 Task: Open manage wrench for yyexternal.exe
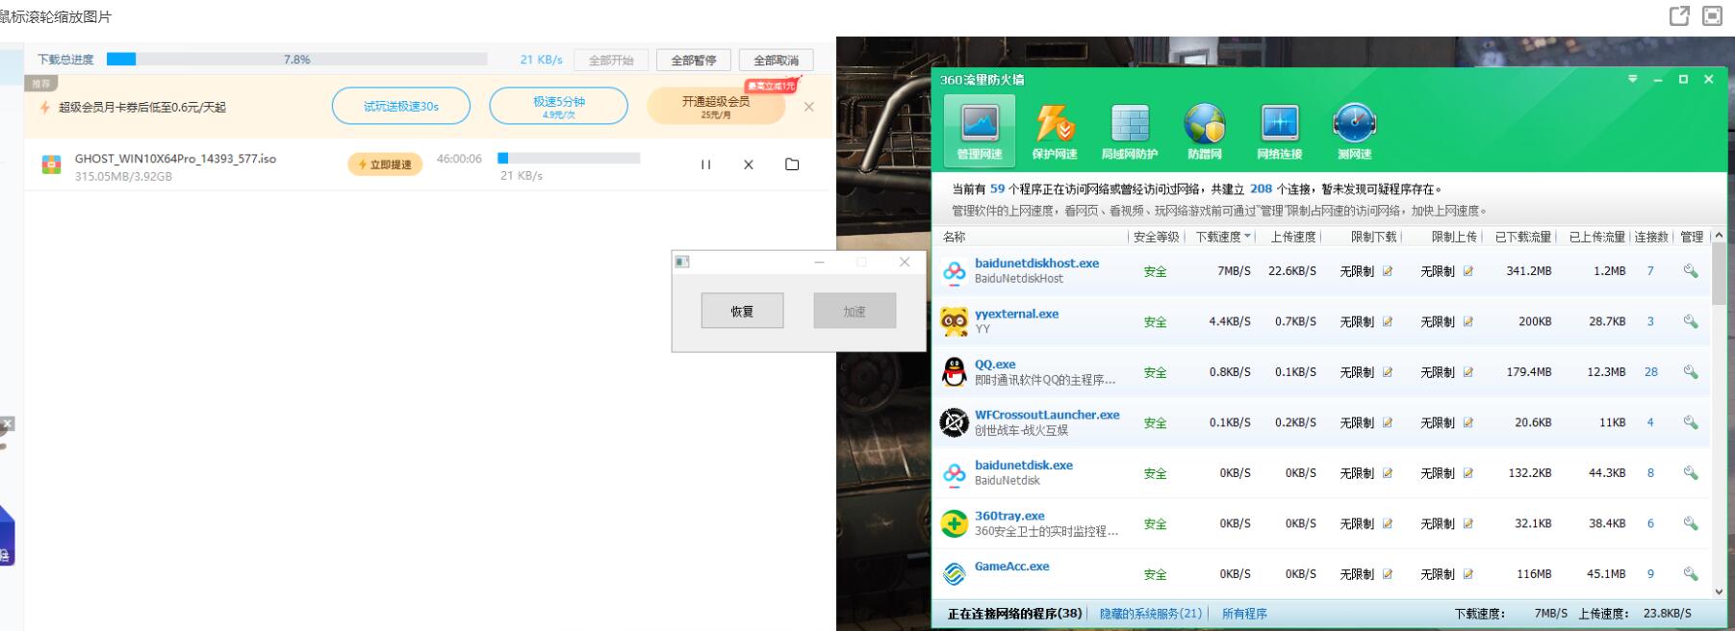[x=1691, y=321]
